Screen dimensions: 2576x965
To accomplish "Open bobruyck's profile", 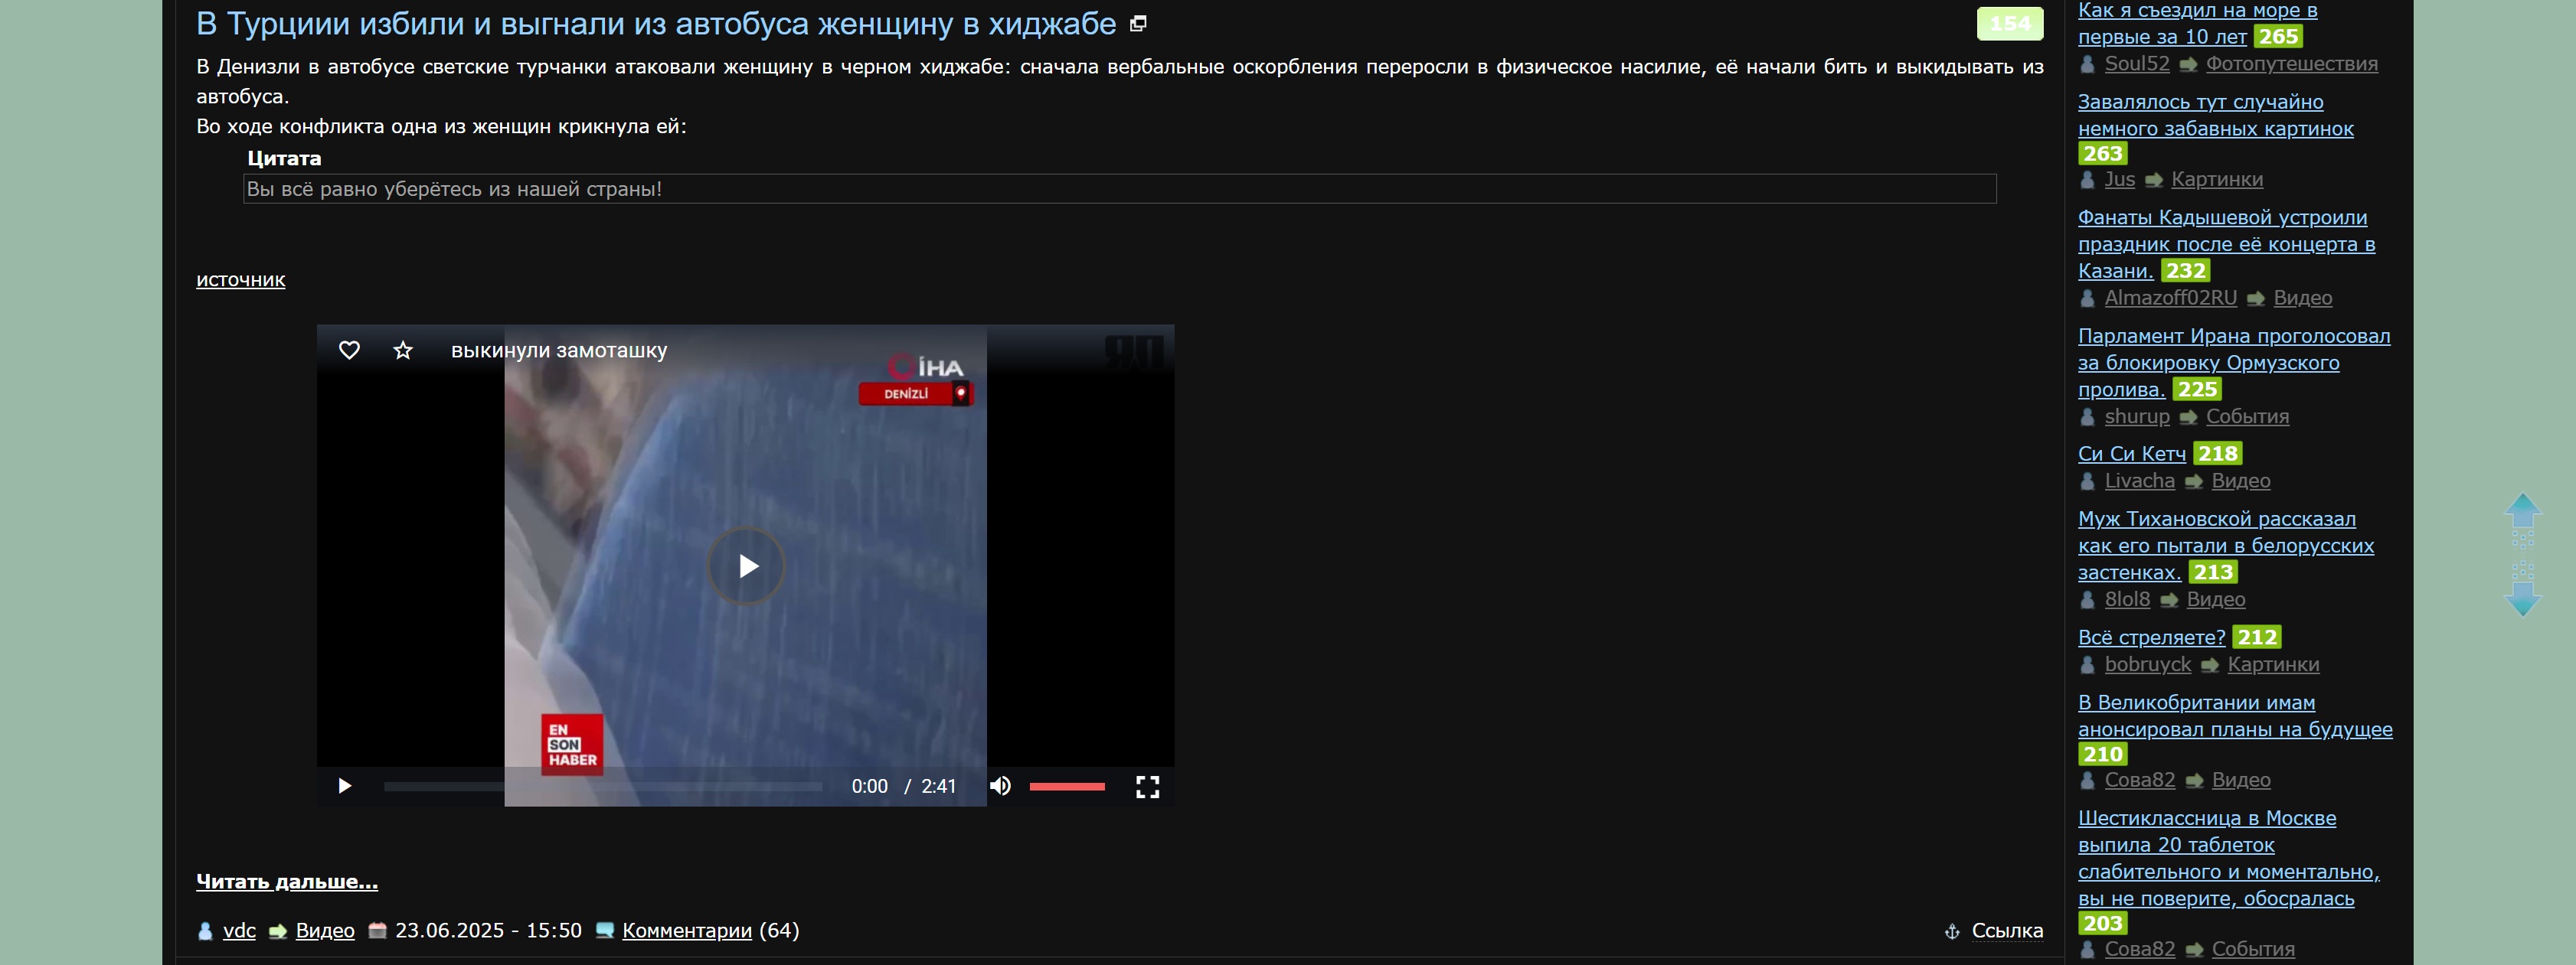I will 2148,664.
